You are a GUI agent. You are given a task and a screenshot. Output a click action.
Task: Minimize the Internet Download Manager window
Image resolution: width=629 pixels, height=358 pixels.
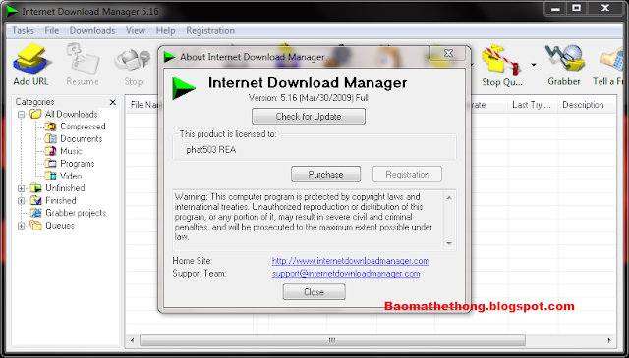(555, 8)
